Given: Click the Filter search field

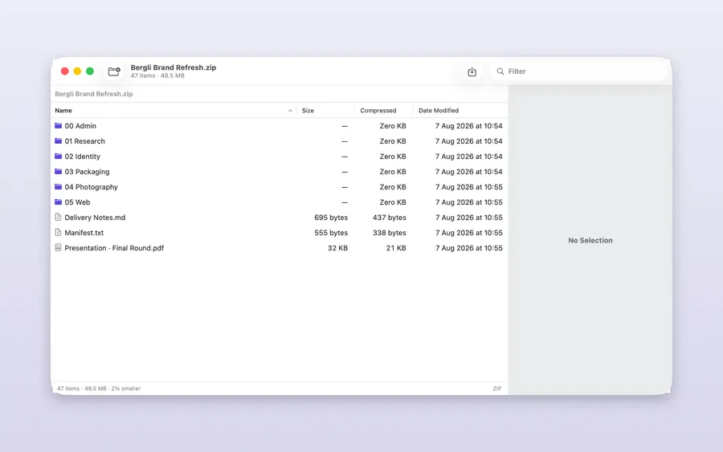Looking at the screenshot, I should click(578, 71).
